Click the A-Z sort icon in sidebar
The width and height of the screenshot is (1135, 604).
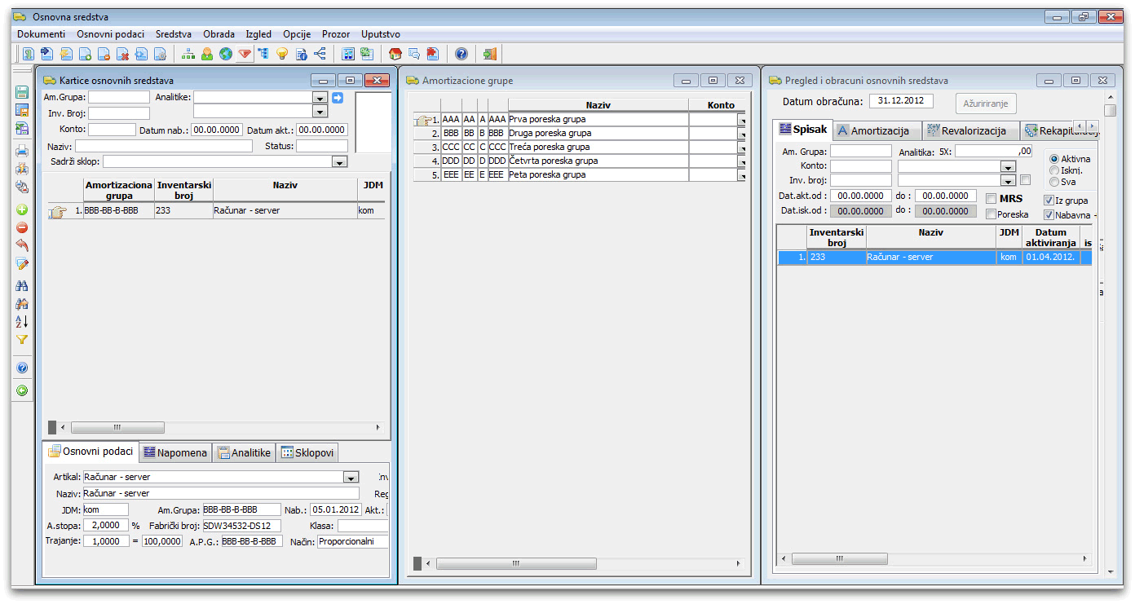click(22, 321)
